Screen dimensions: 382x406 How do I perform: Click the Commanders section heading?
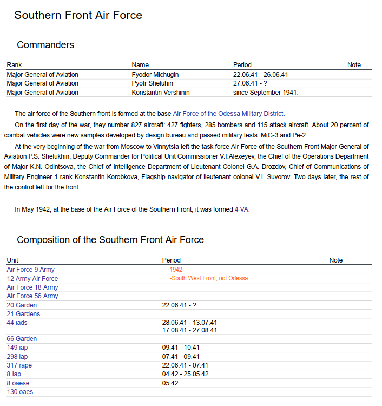click(x=45, y=45)
